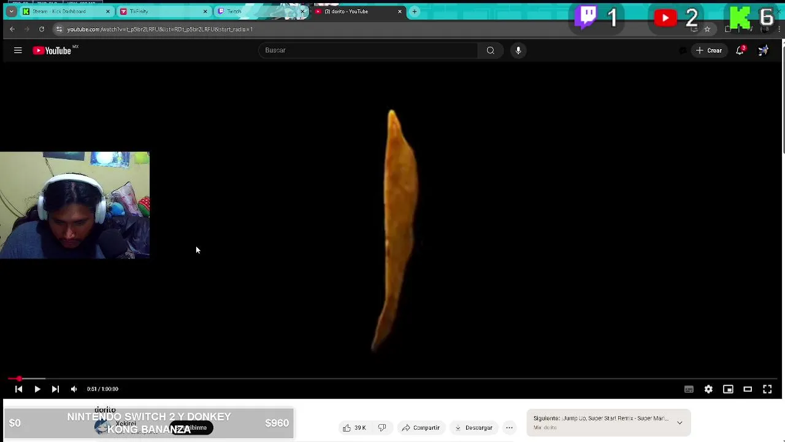
Task: Start voice search with microphone icon
Action: 518,50
